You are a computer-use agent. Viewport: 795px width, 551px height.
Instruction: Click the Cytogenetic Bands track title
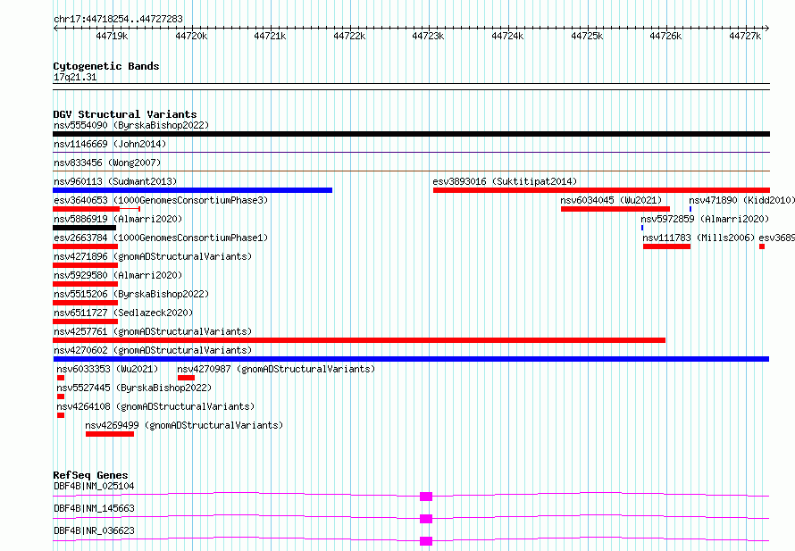[x=106, y=66]
